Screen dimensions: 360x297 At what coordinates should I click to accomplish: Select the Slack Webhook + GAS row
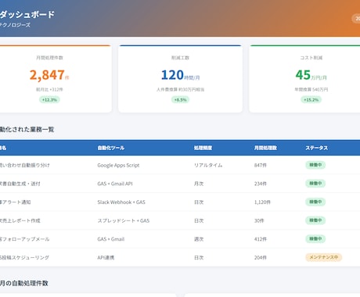180,202
